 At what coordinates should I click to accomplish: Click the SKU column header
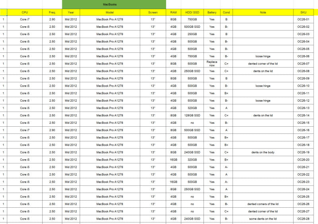303,12
